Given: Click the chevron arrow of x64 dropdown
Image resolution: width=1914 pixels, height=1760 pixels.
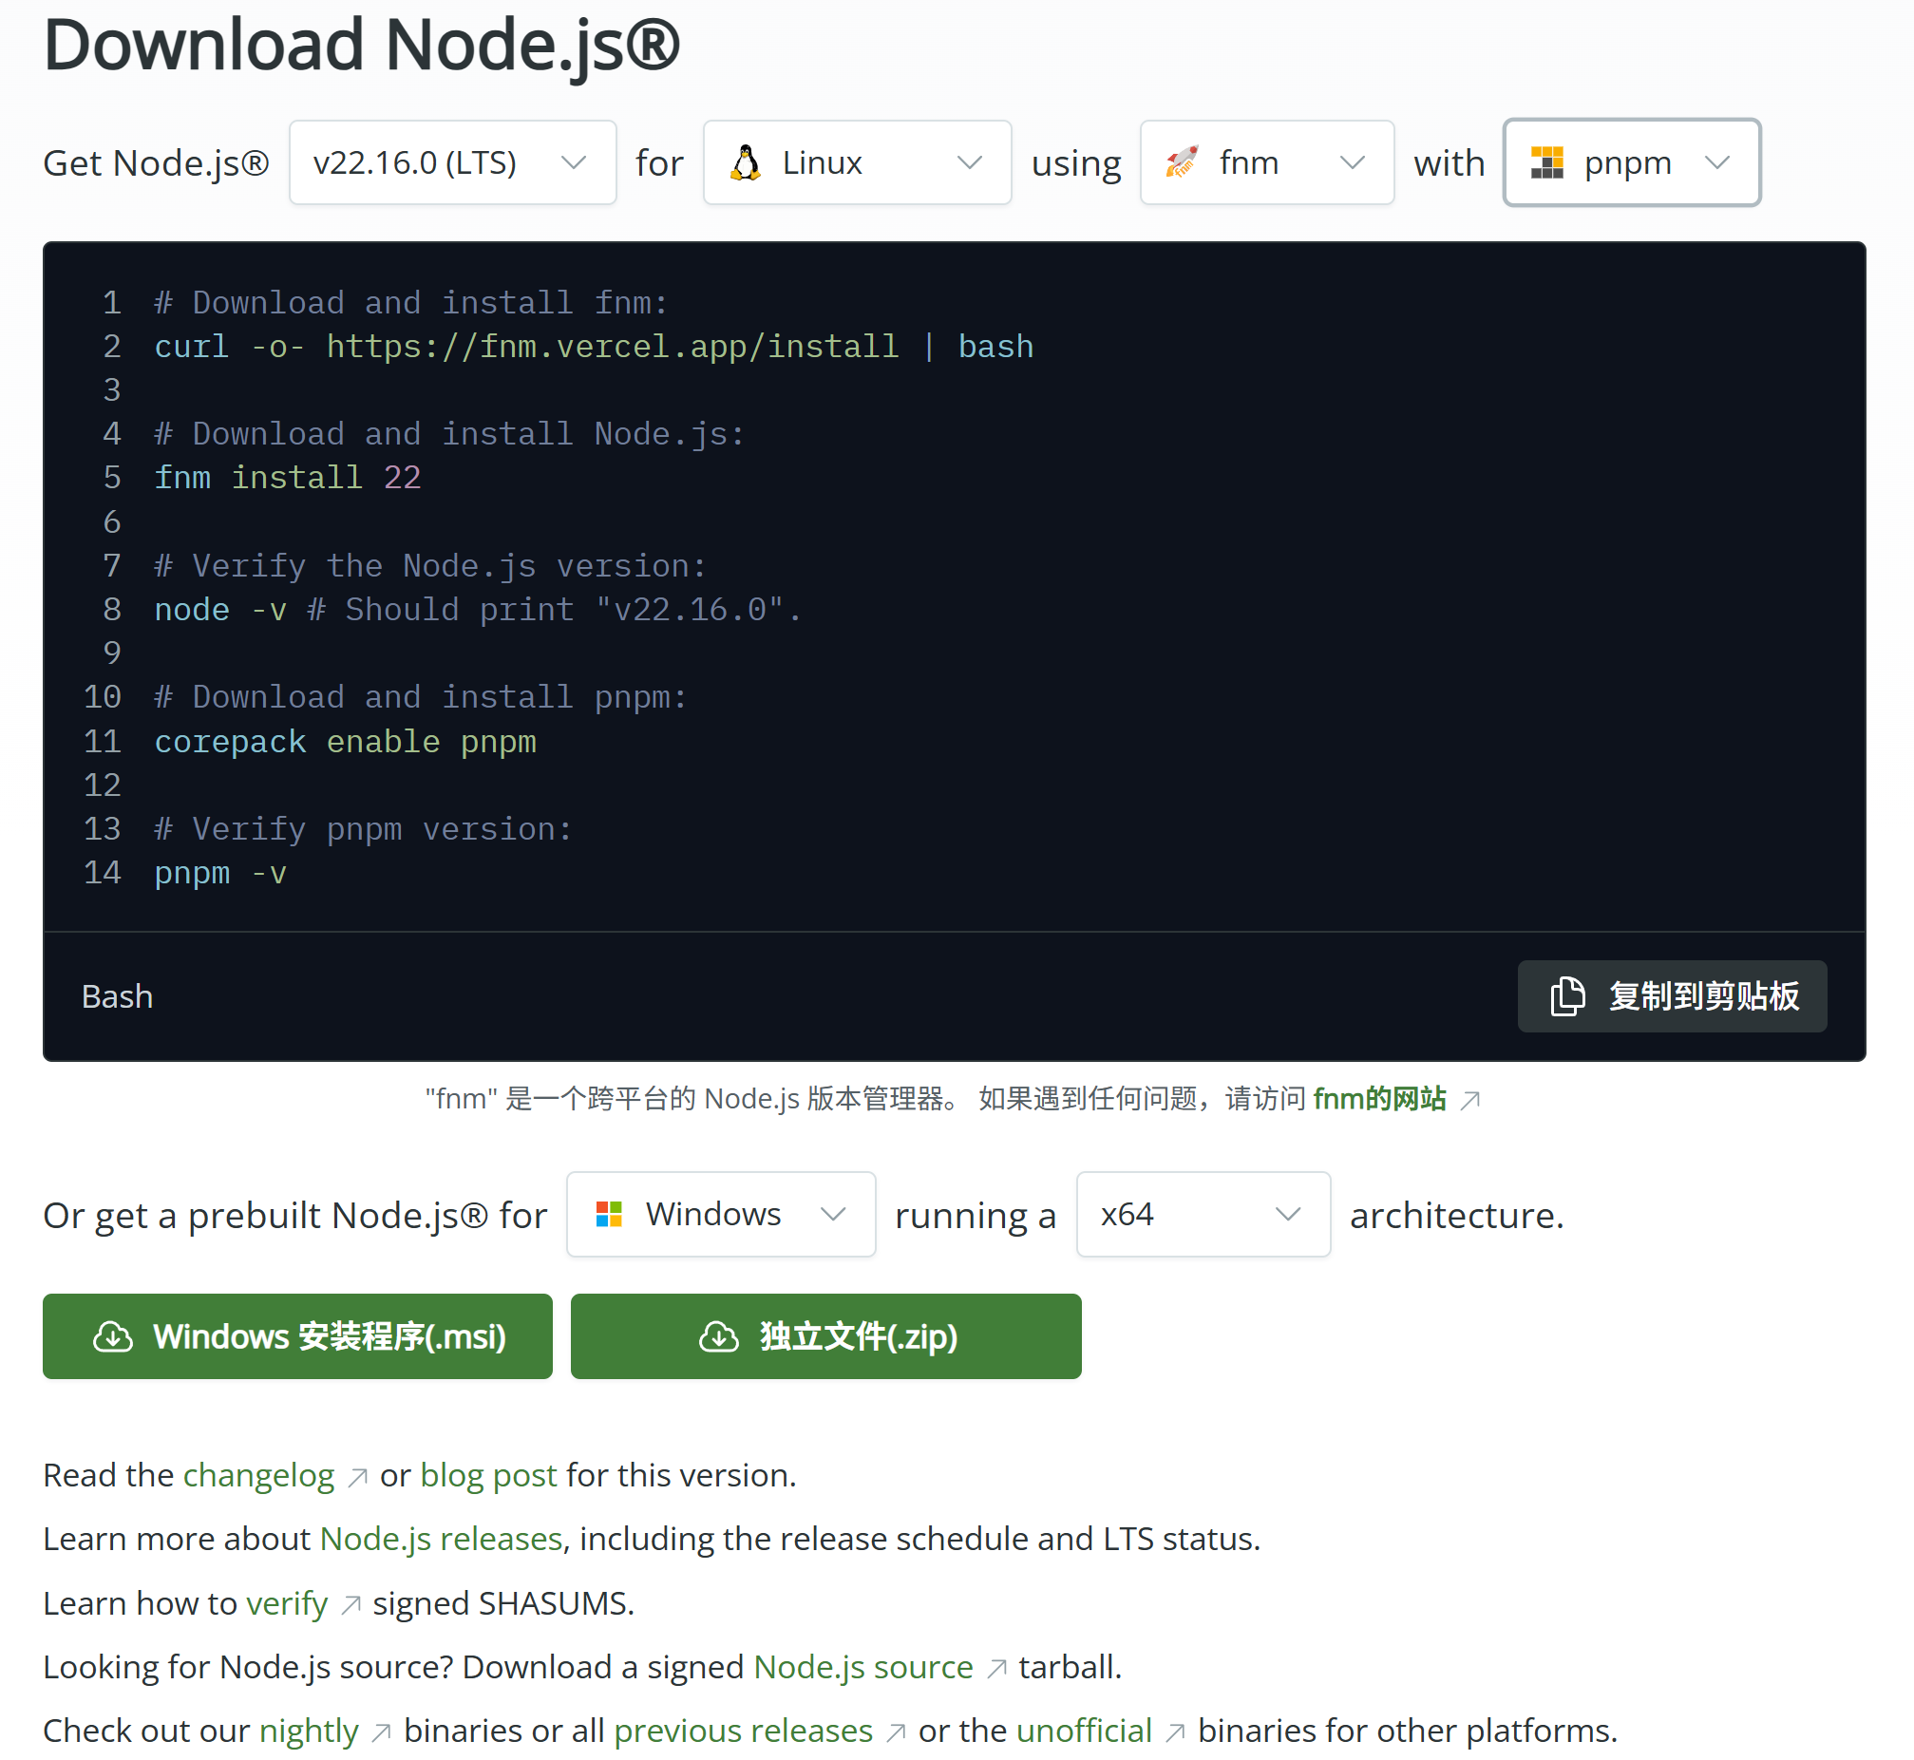Looking at the screenshot, I should click(x=1287, y=1214).
